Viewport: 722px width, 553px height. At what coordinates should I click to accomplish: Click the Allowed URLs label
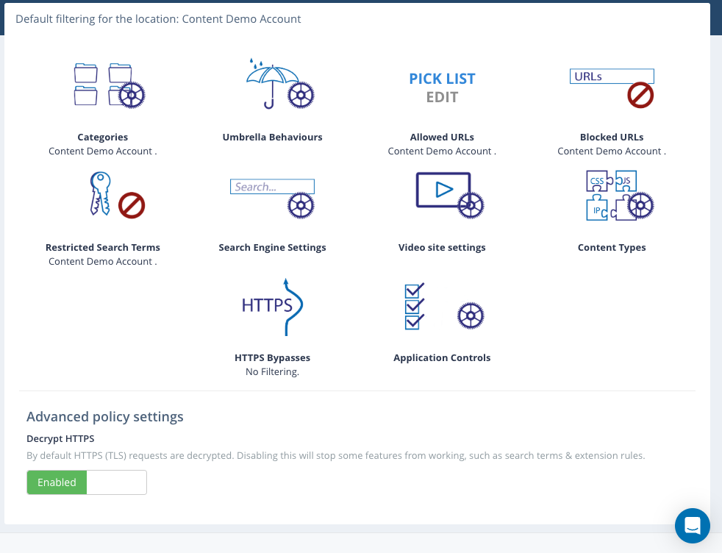pyautogui.click(x=442, y=137)
